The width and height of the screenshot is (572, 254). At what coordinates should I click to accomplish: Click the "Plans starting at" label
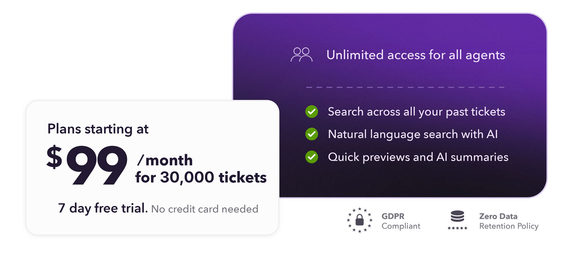[98, 129]
